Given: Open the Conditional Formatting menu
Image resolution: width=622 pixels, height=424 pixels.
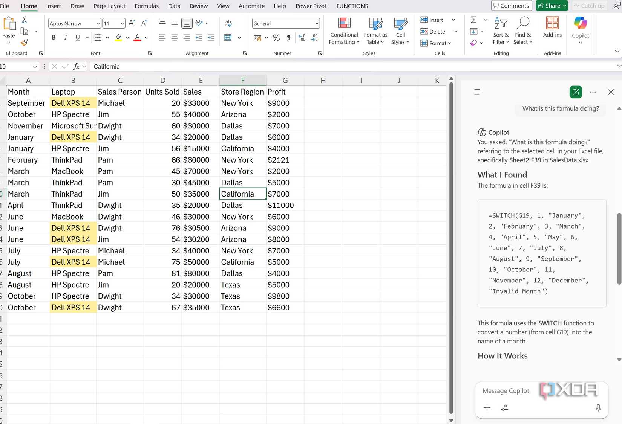Looking at the screenshot, I should tap(343, 31).
